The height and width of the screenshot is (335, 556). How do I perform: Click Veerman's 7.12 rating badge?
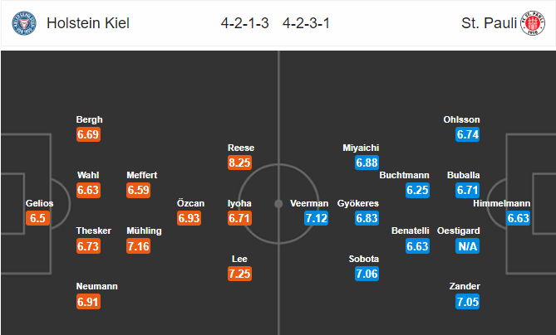point(317,218)
